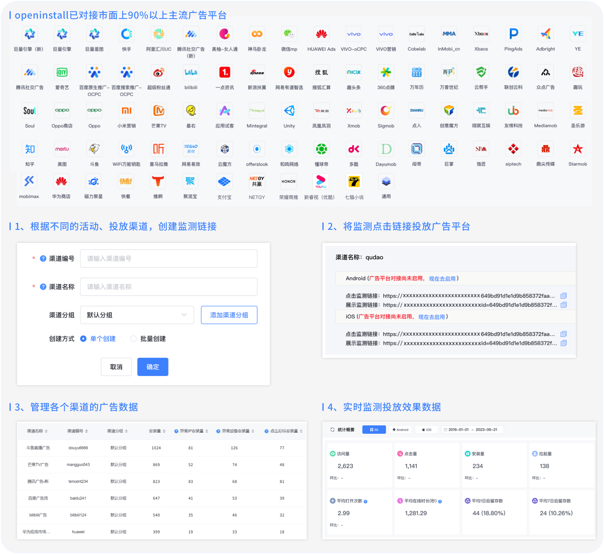The image size is (604, 554).
Task: Click help icon beside 平均打开次数
Action: click(366, 502)
